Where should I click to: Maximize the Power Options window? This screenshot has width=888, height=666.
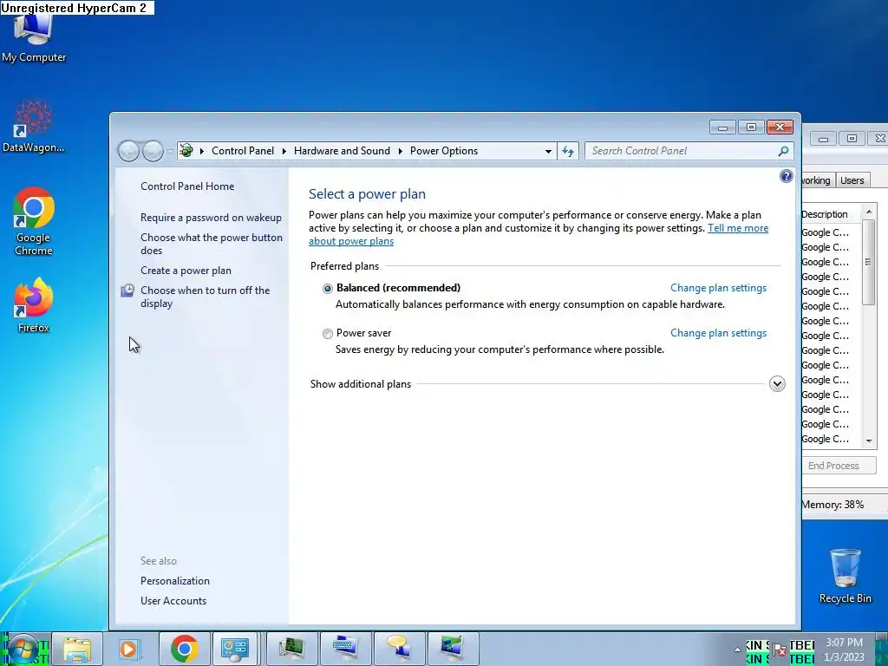pyautogui.click(x=751, y=127)
